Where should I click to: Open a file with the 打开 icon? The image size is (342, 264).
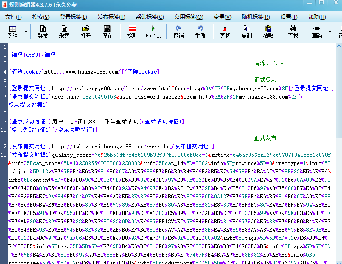[85, 32]
